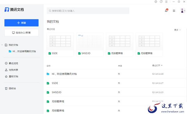
Task: Click the 回收站 trash icon
Action: (6, 88)
